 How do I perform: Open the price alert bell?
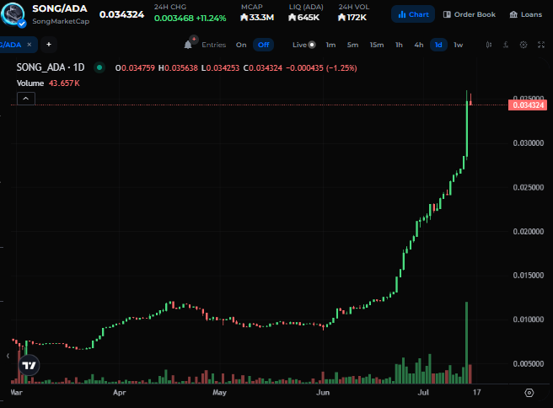click(188, 45)
